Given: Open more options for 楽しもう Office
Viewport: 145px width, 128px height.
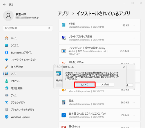Looking at the screenshot, I should tap(134, 64).
